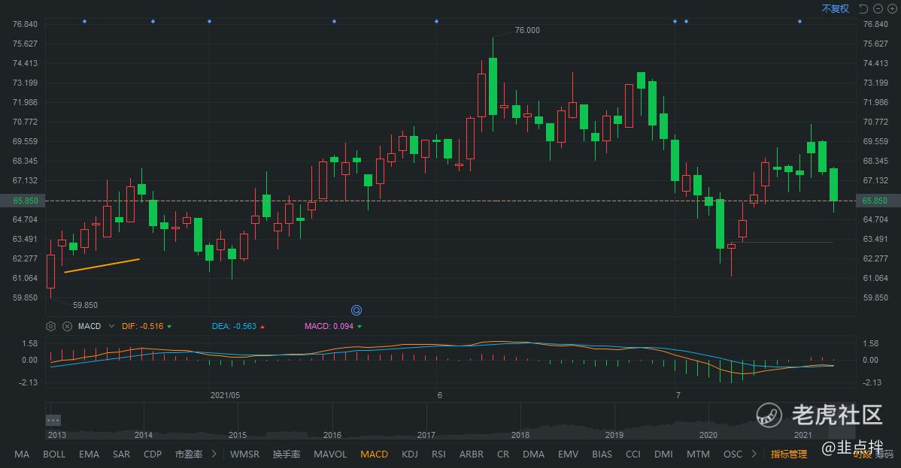The width and height of the screenshot is (901, 468).
Task: Click the 2021/05 date axis label
Action: pos(225,395)
